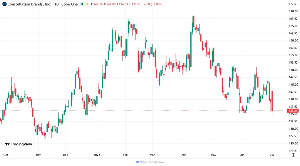
Task: Click the Mar label on time axis
Action: pyautogui.click(x=152, y=155)
